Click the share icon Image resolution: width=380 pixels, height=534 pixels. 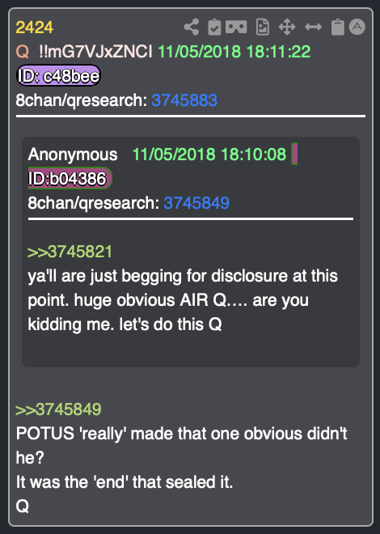tap(192, 27)
